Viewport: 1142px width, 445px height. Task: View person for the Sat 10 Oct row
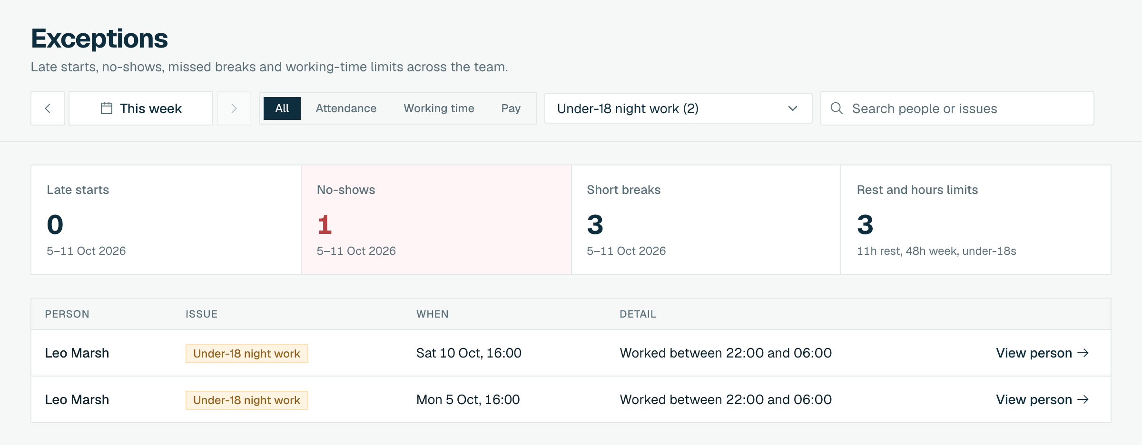tap(1042, 353)
